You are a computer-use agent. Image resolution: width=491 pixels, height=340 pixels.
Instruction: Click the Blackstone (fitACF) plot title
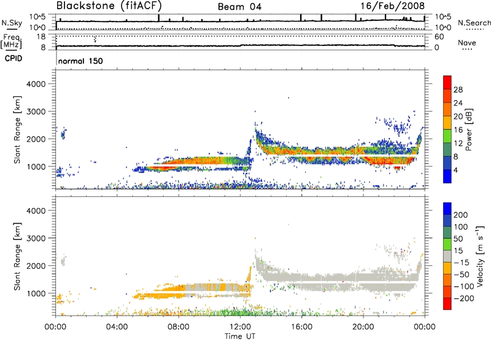109,6
